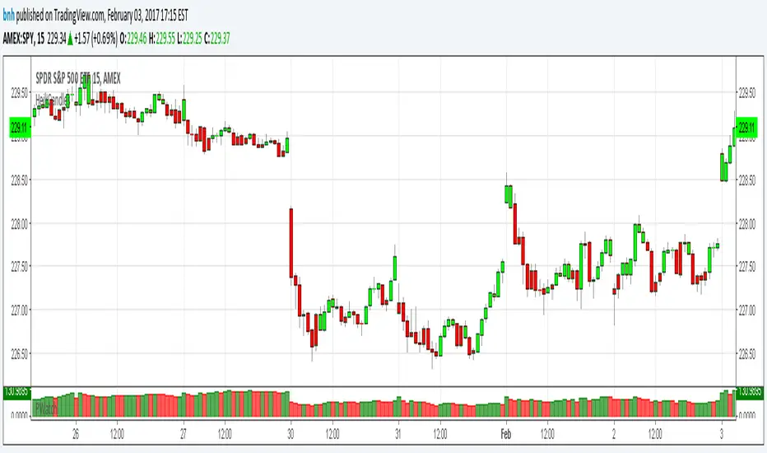Click the 226.50 label on the left price axis

pos(19,353)
